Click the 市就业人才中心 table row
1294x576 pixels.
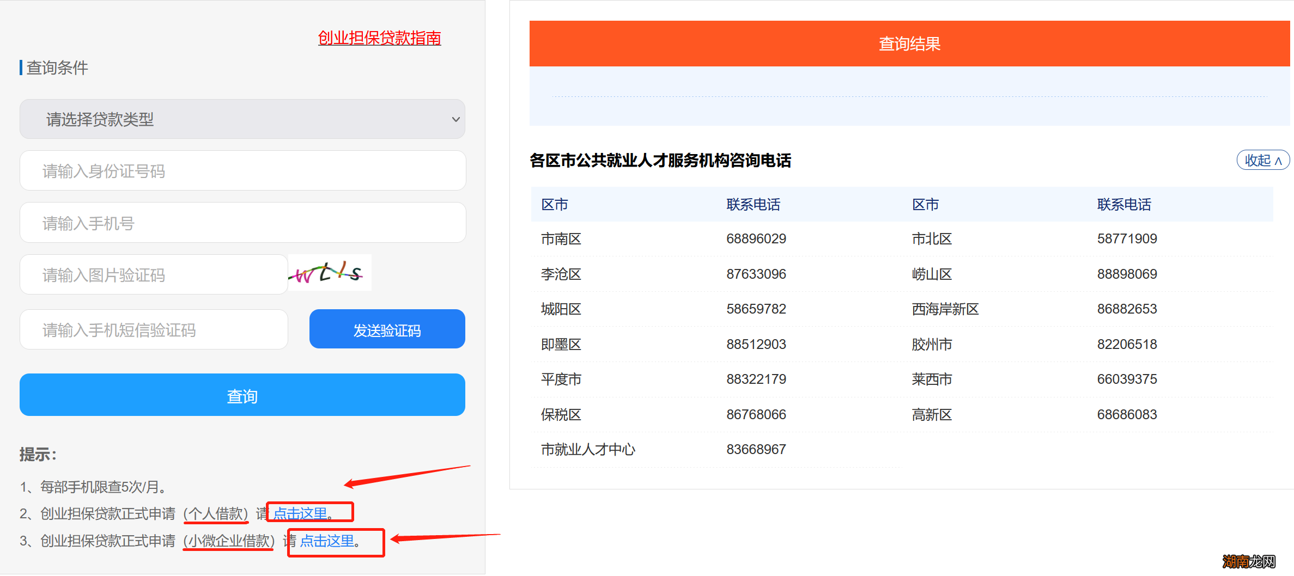click(x=587, y=449)
